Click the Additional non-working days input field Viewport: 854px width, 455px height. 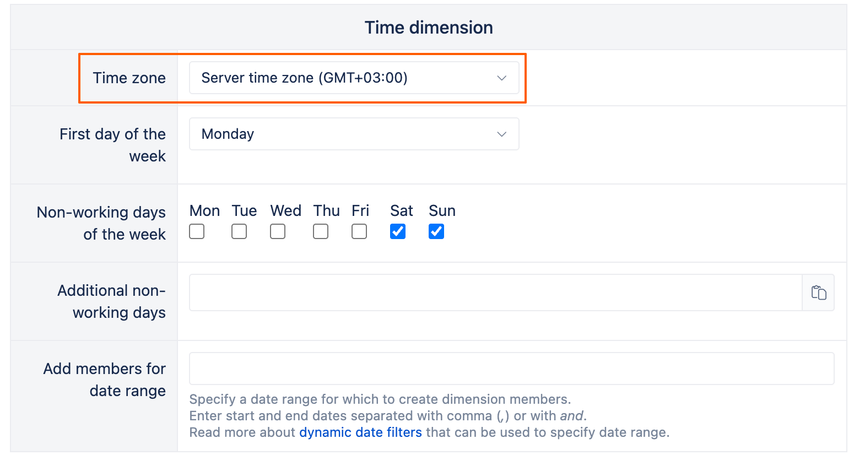[x=495, y=292]
